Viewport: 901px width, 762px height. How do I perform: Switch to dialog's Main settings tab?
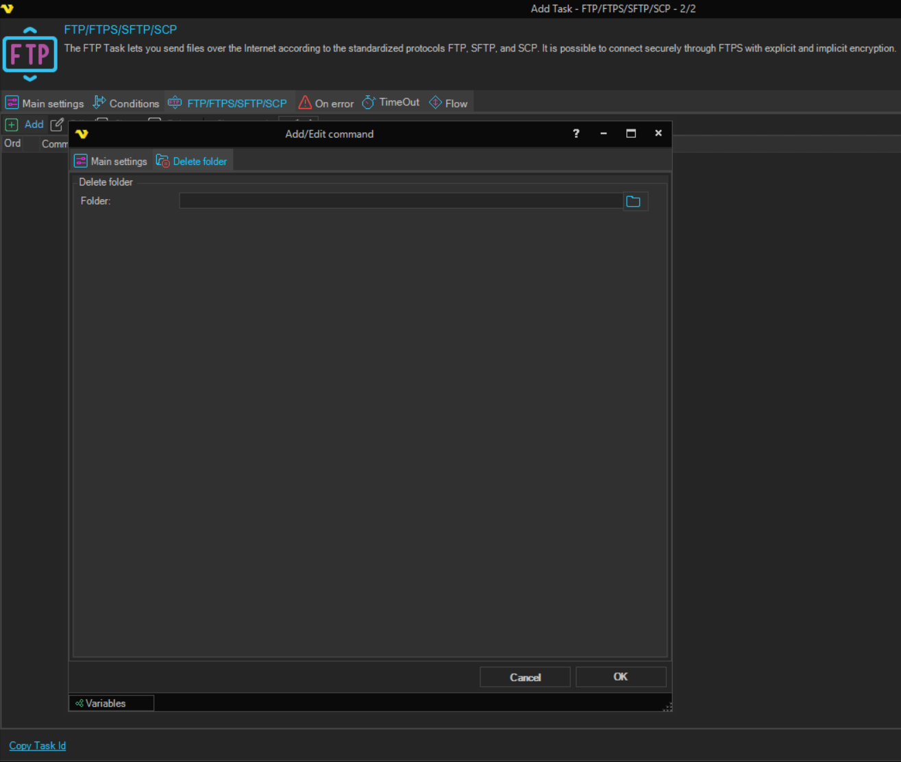click(x=111, y=162)
